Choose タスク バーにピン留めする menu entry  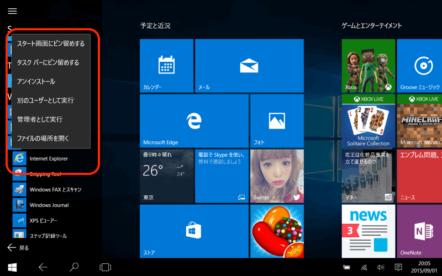[x=48, y=62]
